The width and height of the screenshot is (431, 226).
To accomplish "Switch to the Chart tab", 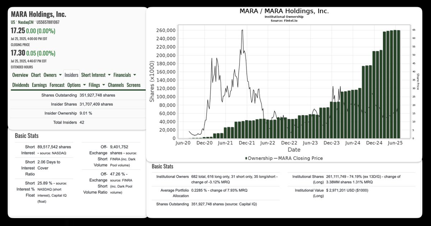I will pyautogui.click(x=36, y=75).
